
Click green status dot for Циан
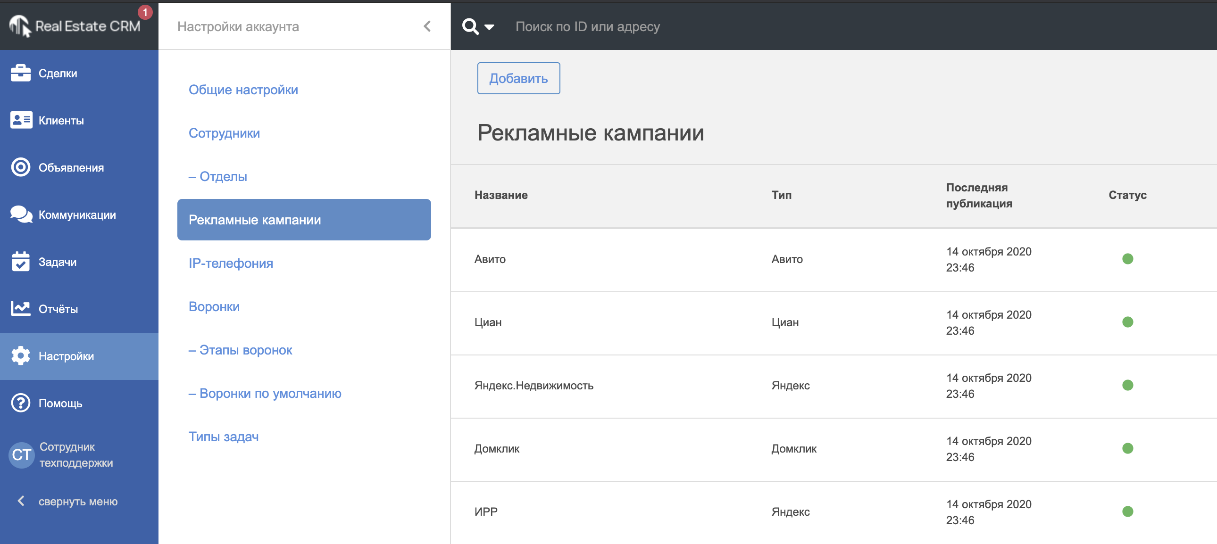(1127, 322)
